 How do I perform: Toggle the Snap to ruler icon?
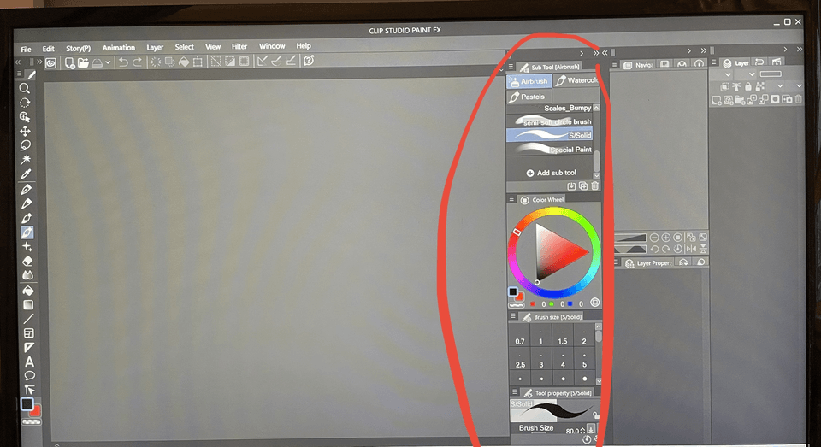(263, 61)
